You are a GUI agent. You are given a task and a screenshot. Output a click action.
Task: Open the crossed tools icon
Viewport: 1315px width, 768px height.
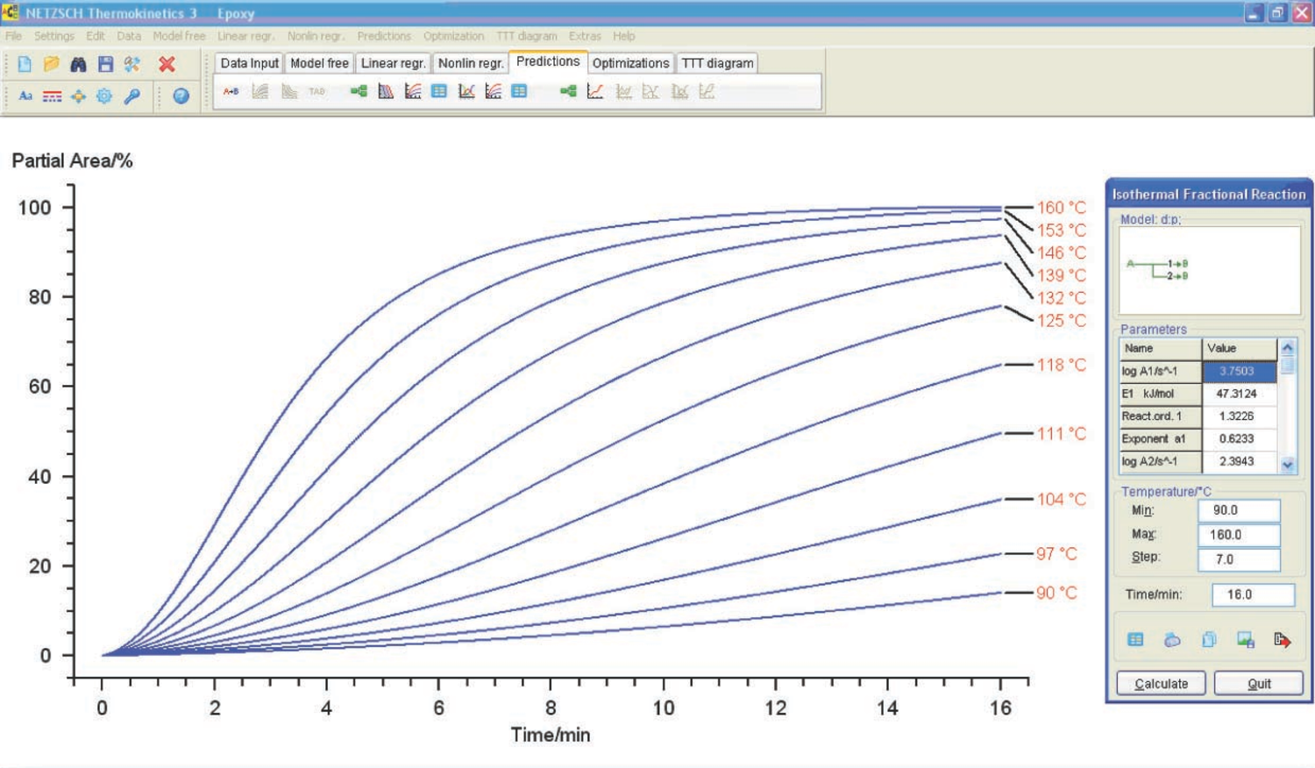[x=132, y=64]
